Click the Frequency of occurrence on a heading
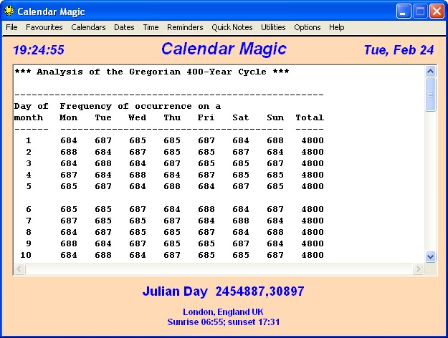Screen dimensions: 448x338 (140, 106)
